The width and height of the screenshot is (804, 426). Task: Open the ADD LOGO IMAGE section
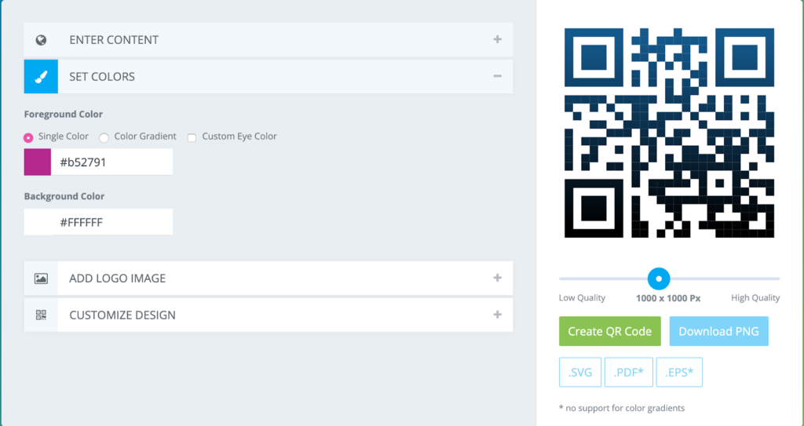(269, 278)
